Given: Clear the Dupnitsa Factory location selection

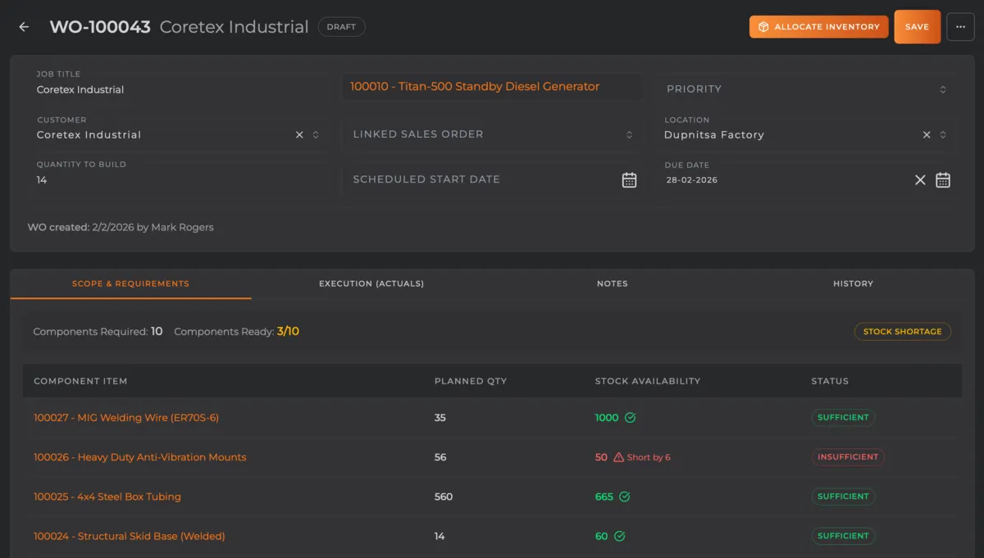Looking at the screenshot, I should coord(926,134).
